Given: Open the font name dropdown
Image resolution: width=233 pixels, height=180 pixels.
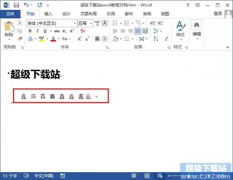Looking at the screenshot, I should point(75,23).
